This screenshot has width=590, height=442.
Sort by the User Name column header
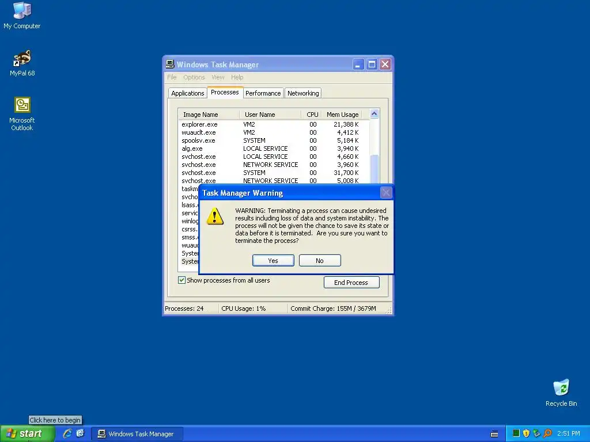tap(270, 115)
